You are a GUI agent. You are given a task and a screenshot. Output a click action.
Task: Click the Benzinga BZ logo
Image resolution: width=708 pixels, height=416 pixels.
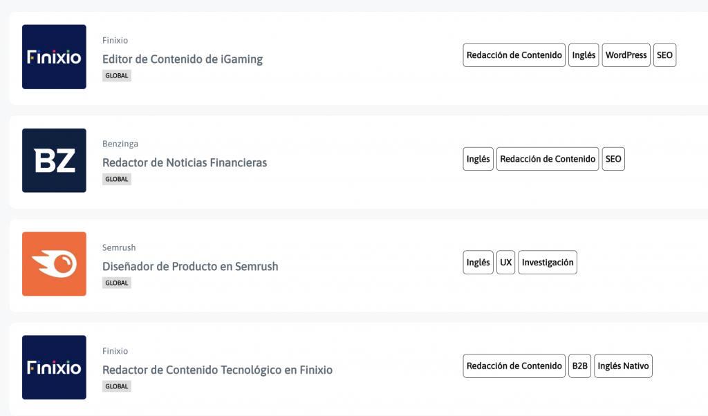[54, 160]
